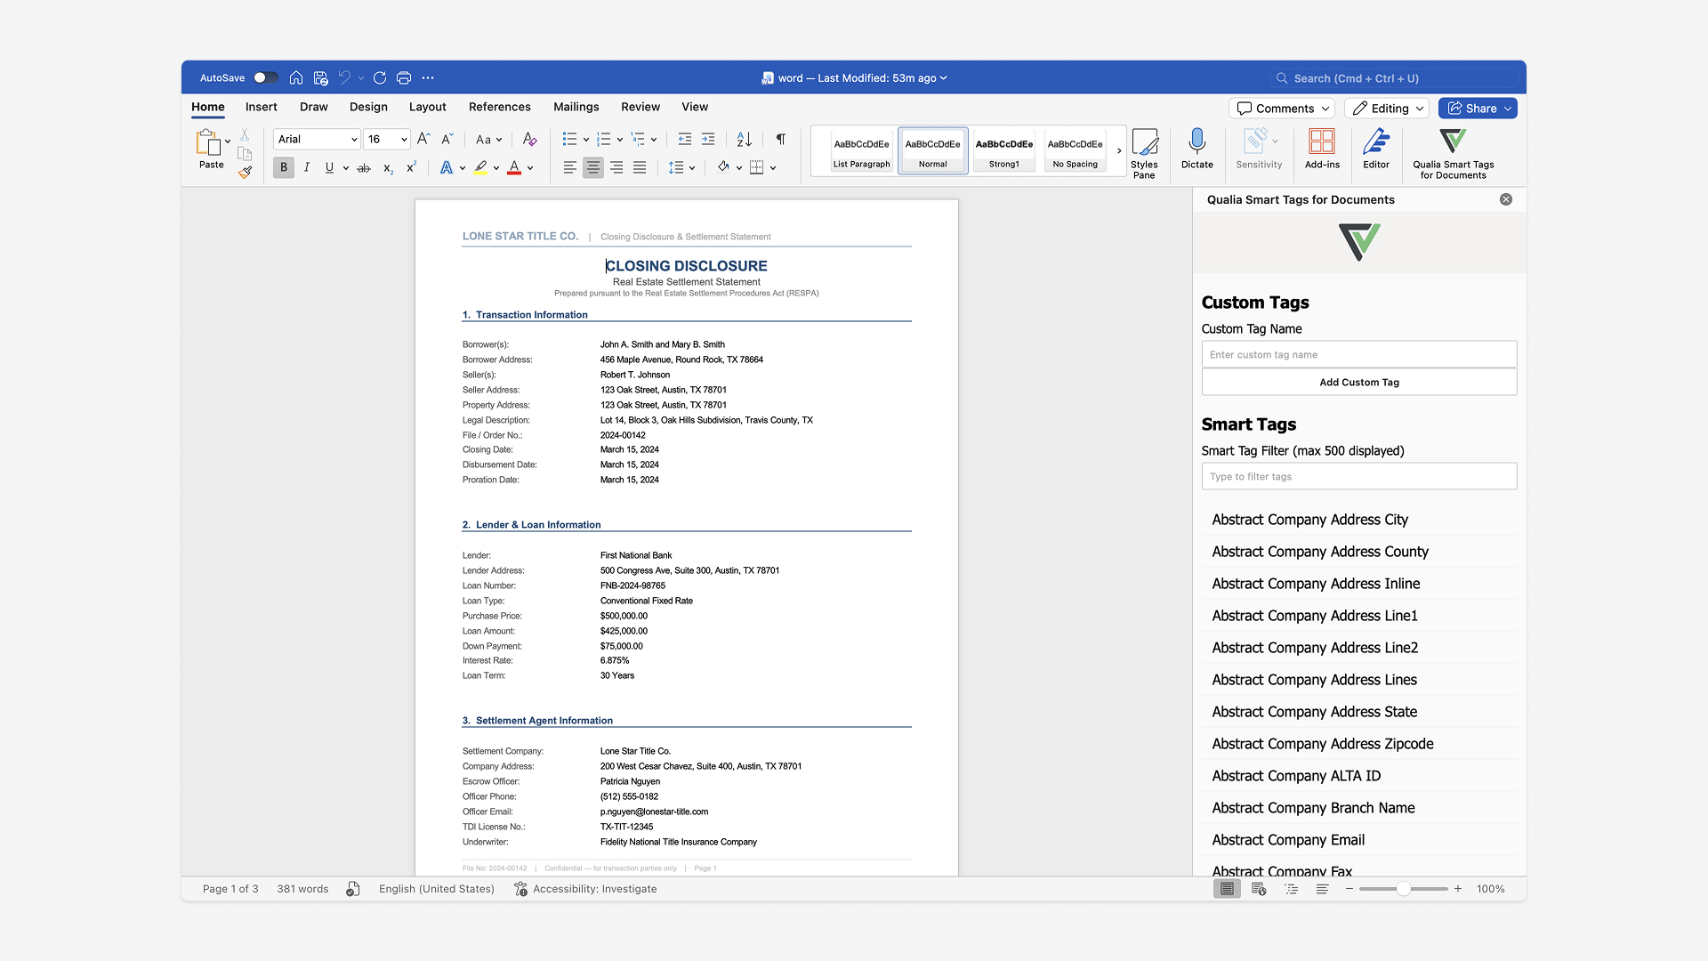The height and width of the screenshot is (961, 1708).
Task: Sort text using the A-Z icon
Action: tap(745, 139)
